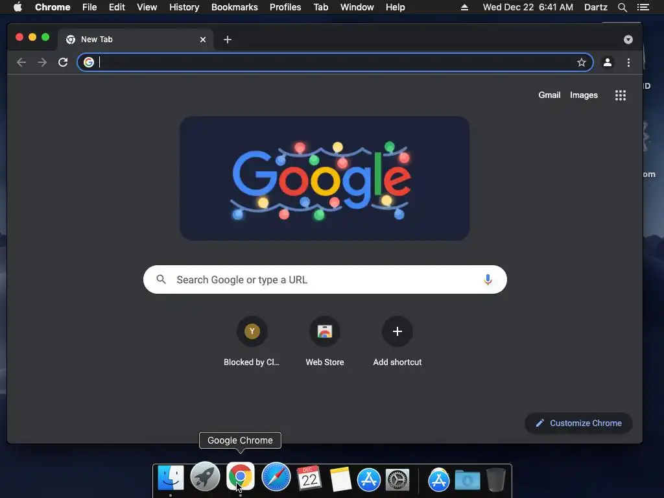
Task: Click the Customize Chrome button
Action: pos(578,423)
